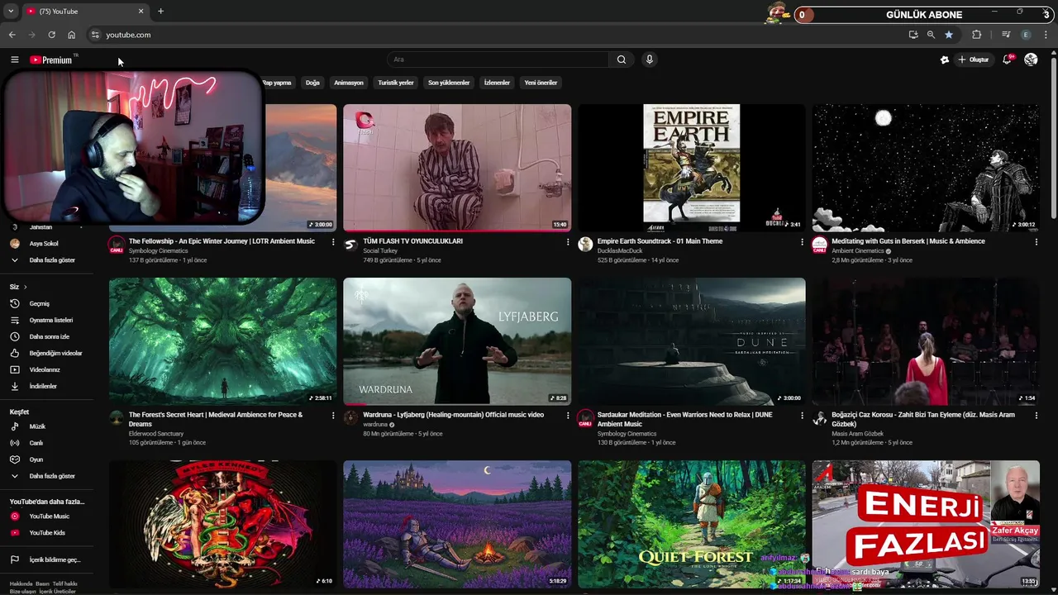Open Chrome home page button
The height and width of the screenshot is (595, 1058).
pos(71,35)
